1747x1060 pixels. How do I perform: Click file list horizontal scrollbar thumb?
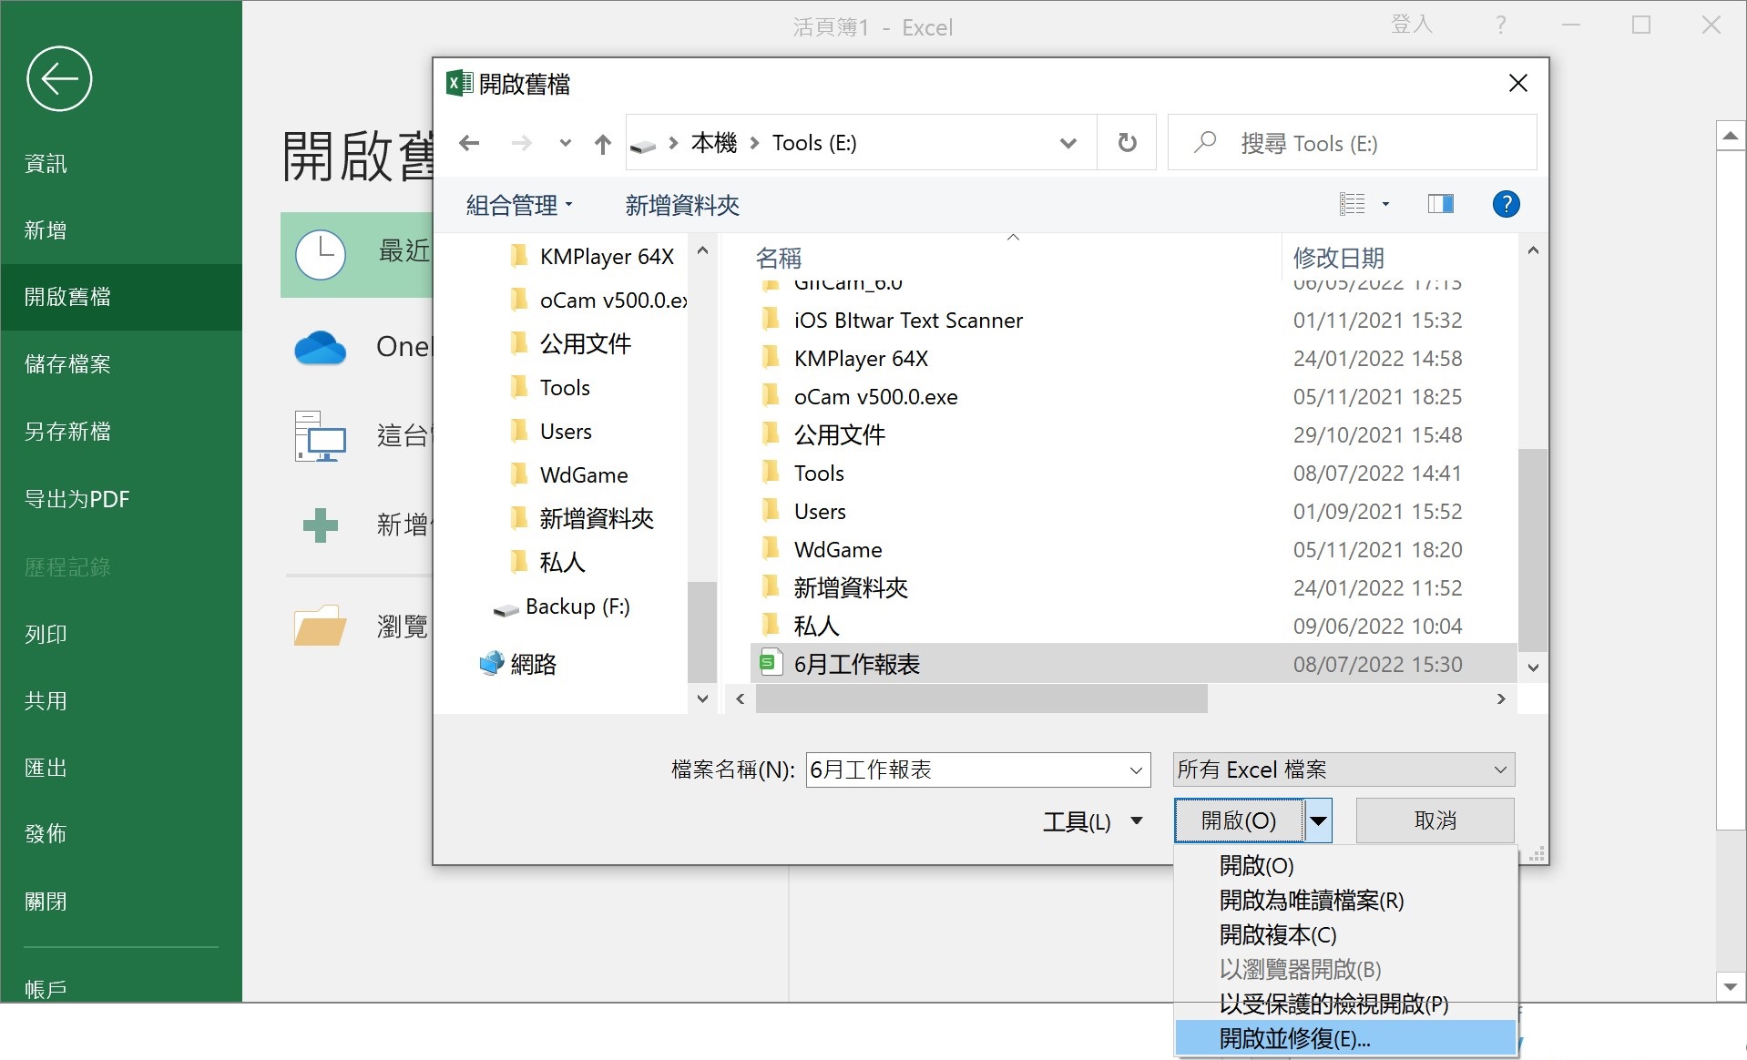coord(981,698)
